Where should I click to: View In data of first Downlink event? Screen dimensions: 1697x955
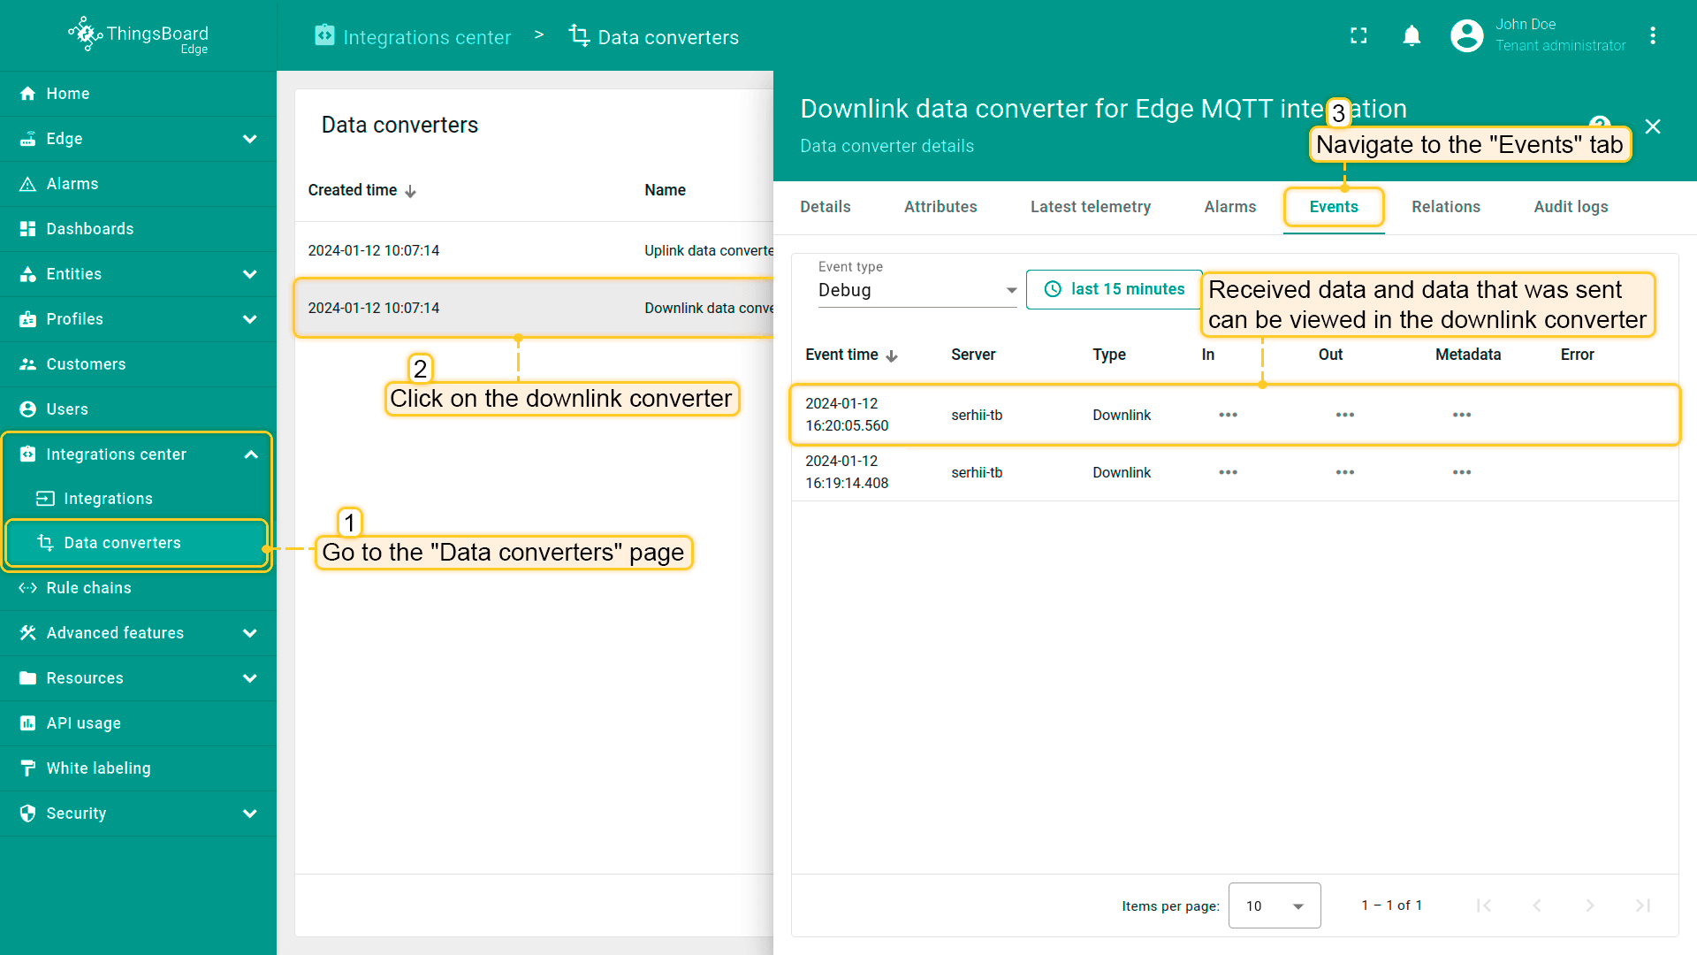1228,415
